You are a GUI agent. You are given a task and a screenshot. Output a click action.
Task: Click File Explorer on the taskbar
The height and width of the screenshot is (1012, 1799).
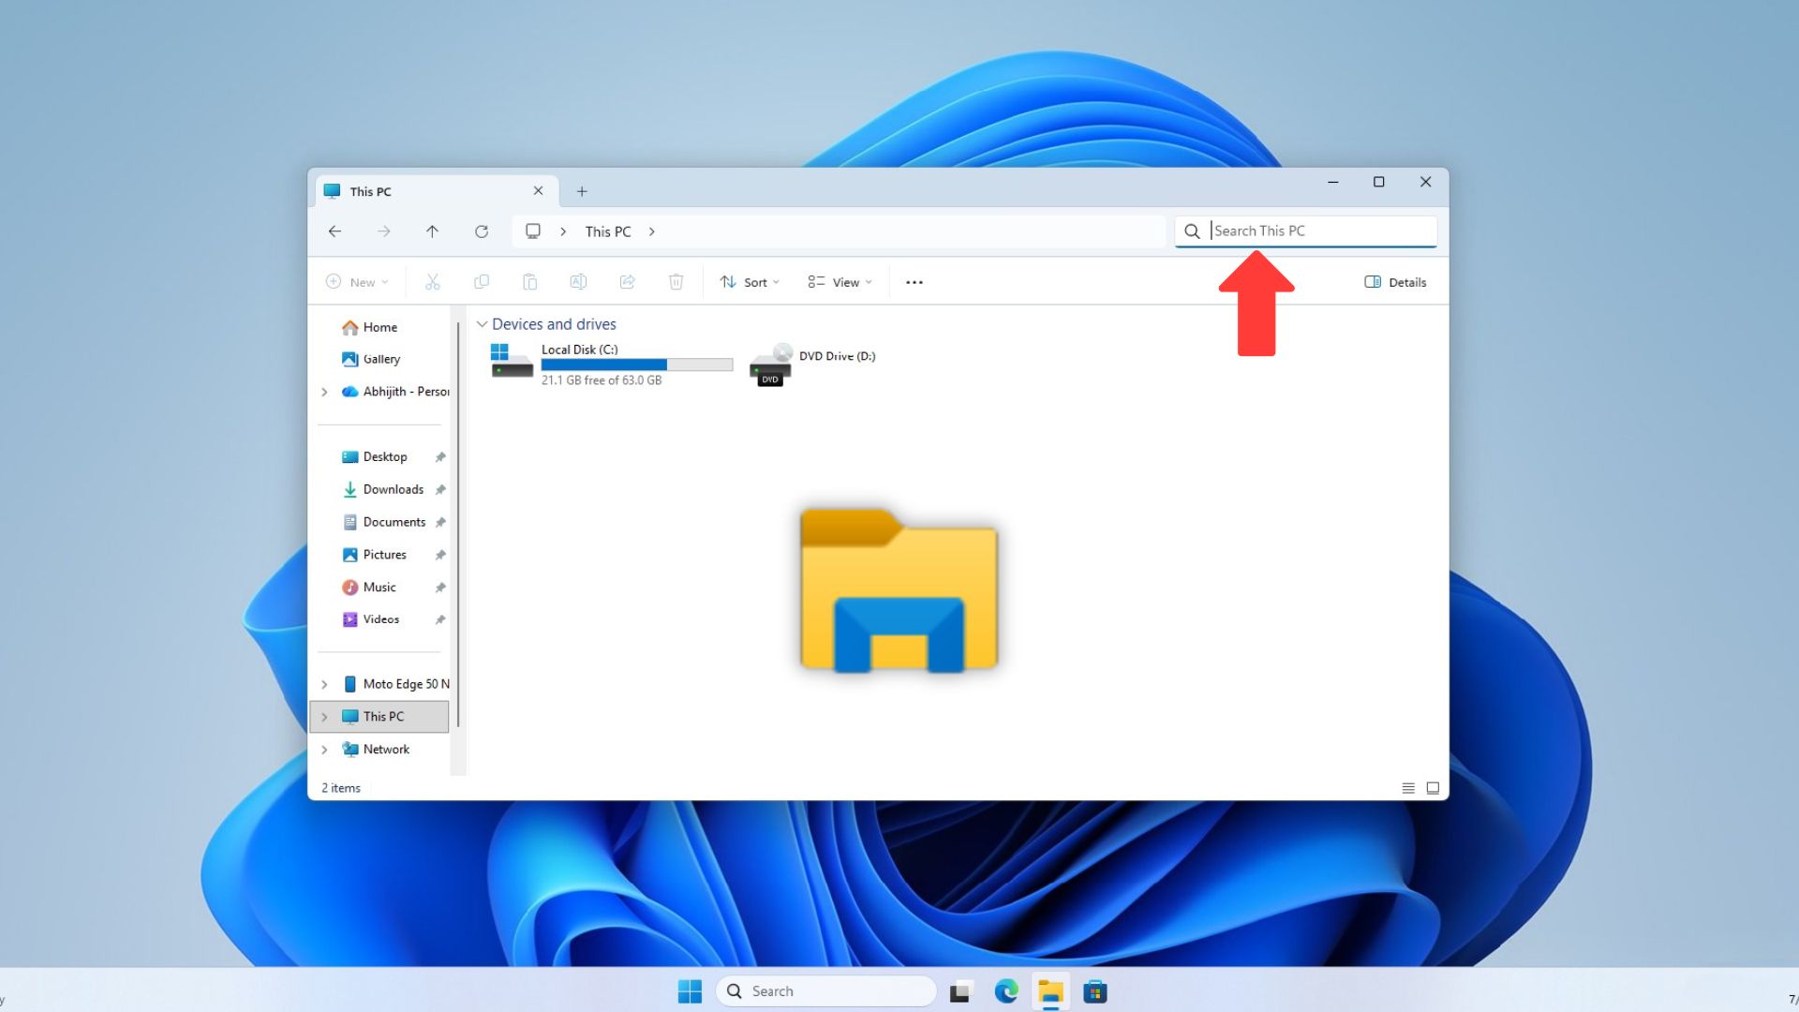1050,991
